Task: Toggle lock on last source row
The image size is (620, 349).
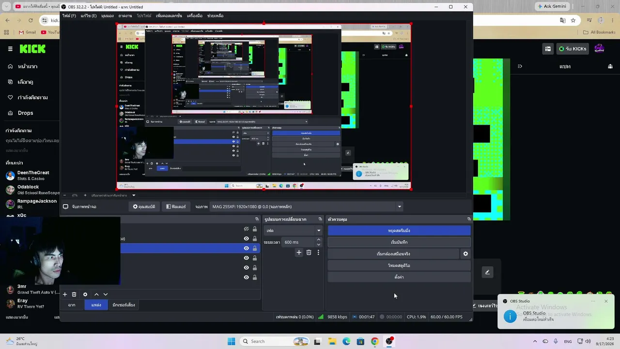Action: pos(255,277)
